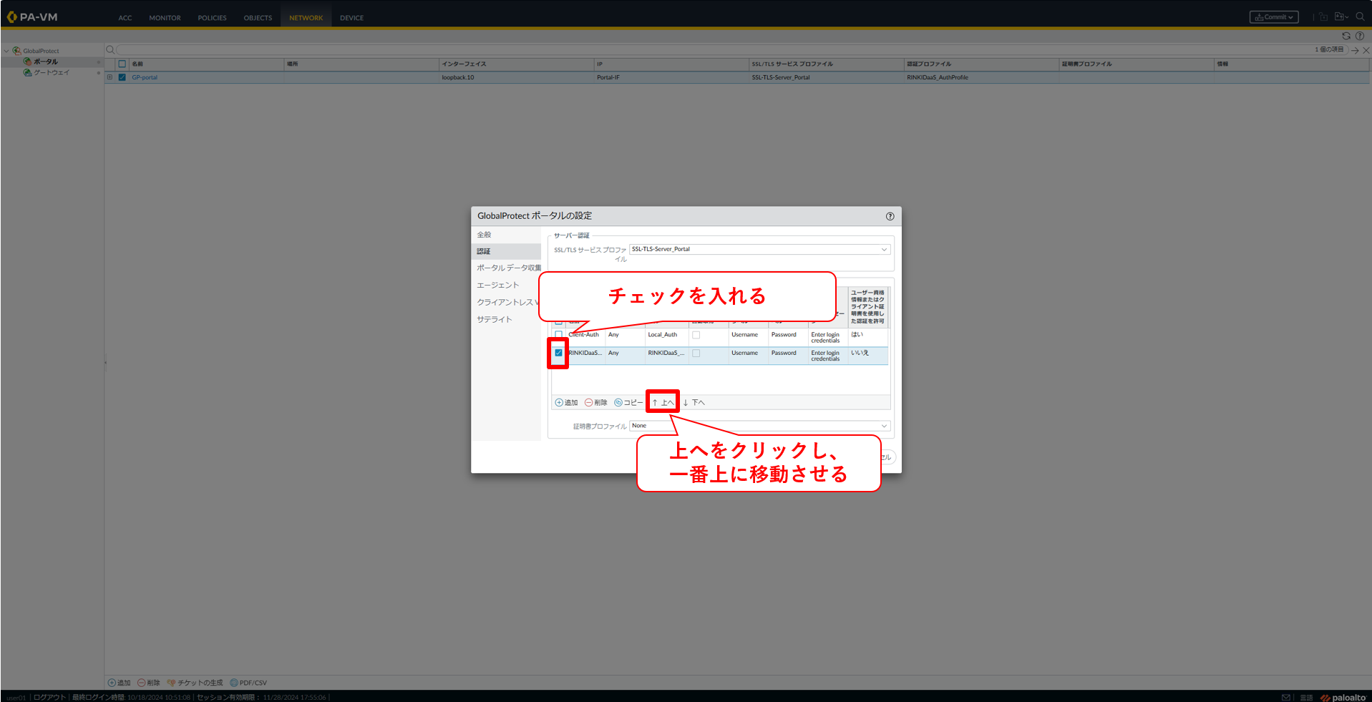Click the bottom toolbar add plus icon
Screen dimensions: 1372x702
(112, 683)
